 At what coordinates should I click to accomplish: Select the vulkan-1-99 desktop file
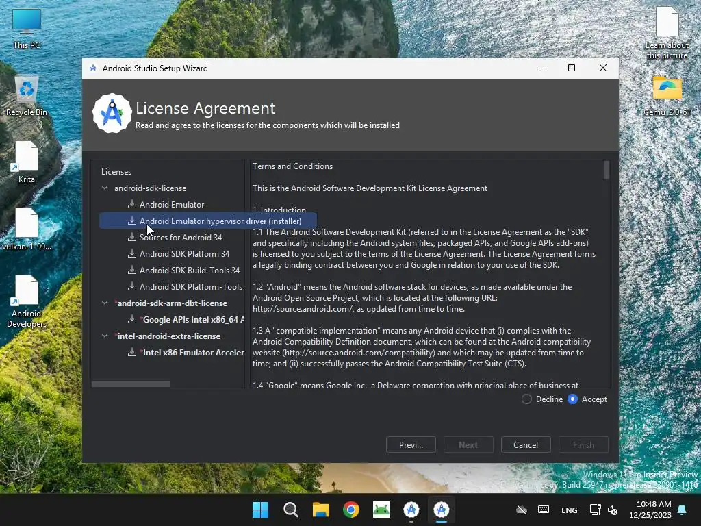27,229
